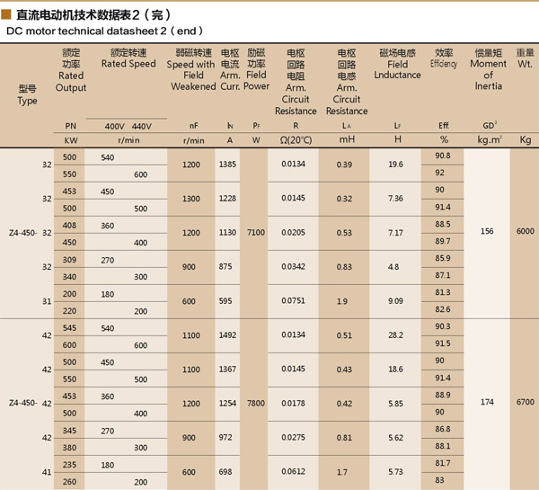This screenshot has height=490, width=539.
Task: Click the weight value 6700
Action: (525, 404)
